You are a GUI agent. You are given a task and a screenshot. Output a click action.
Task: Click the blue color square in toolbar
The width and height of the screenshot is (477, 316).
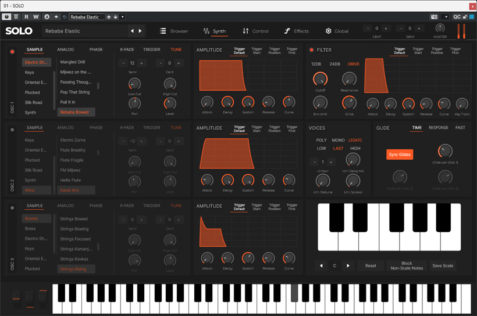(472, 17)
